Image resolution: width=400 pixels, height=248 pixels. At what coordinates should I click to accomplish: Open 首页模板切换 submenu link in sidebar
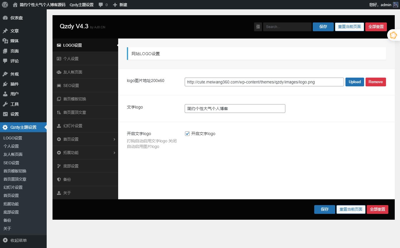point(15,171)
